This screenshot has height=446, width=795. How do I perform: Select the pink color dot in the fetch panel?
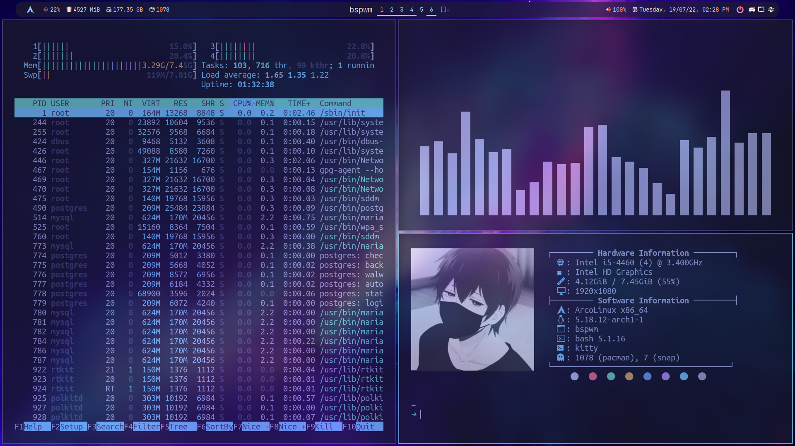pos(593,376)
